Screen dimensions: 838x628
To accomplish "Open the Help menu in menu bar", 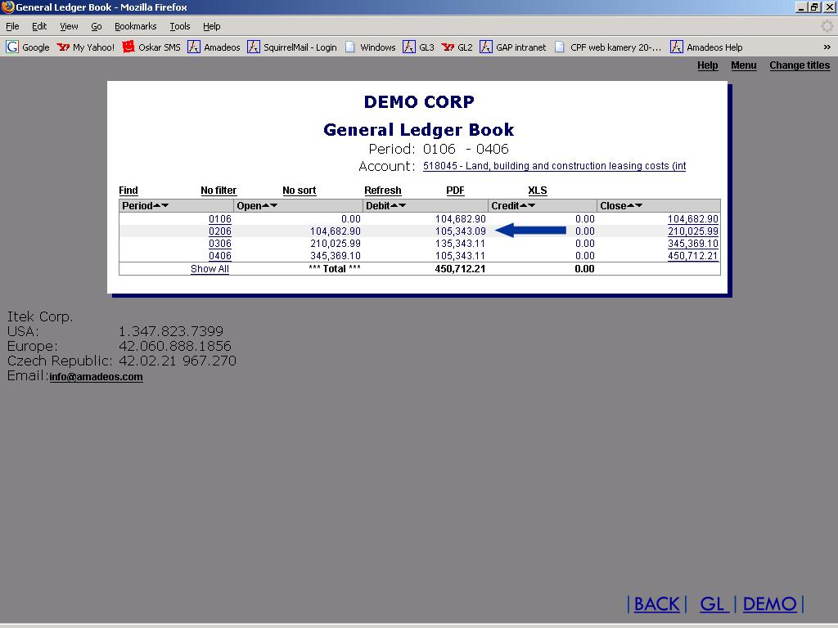I will (x=211, y=26).
